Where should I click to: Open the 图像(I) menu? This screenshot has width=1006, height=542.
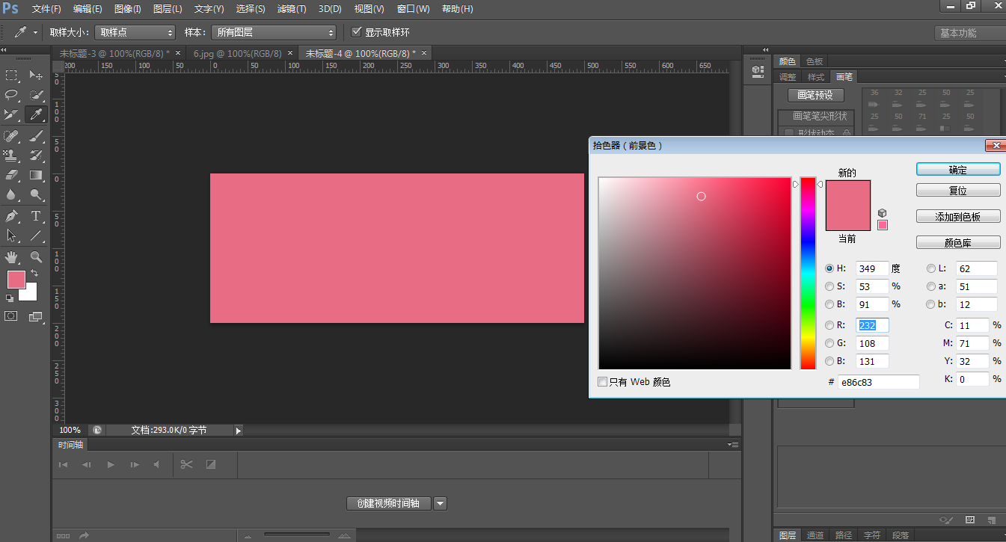(128, 9)
